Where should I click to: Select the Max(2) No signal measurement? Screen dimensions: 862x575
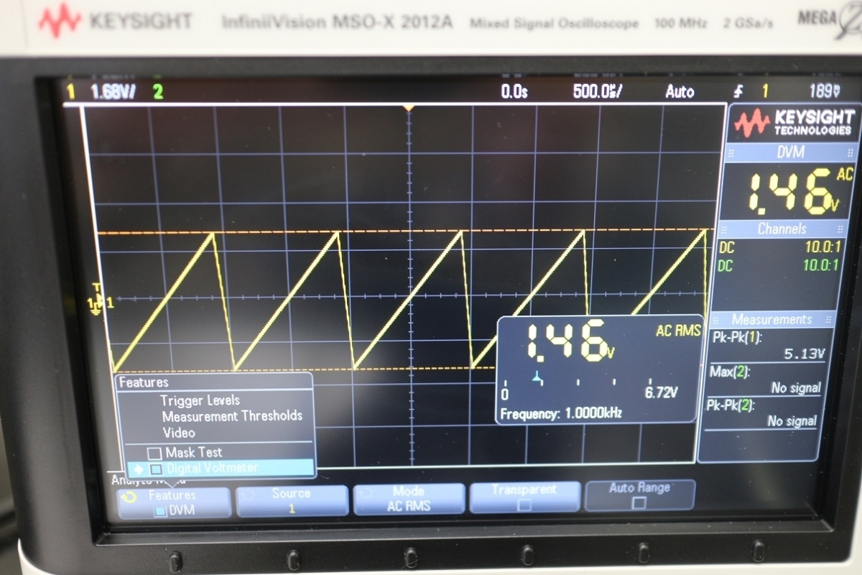coord(766,379)
